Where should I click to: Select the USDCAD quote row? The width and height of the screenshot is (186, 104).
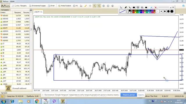tap(15, 18)
